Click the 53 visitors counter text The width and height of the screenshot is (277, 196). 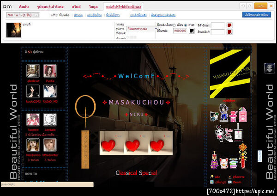[34, 52]
